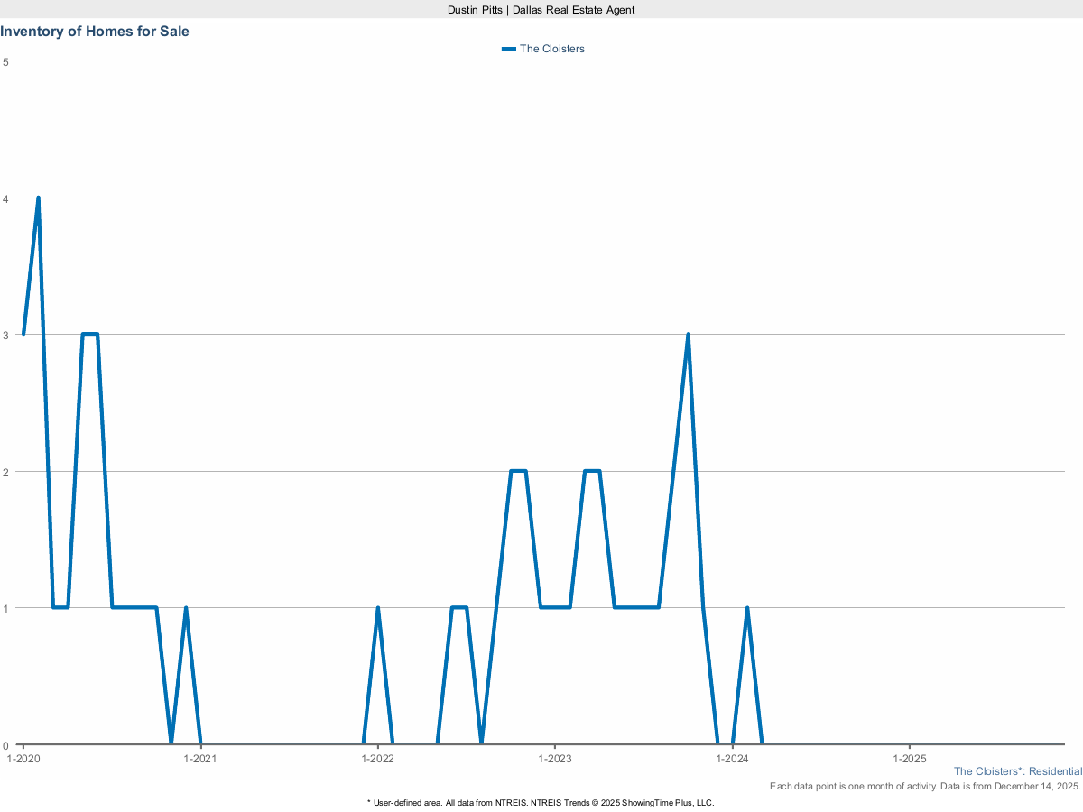
Task: Select the Dustin Pitts header text
Action: point(541,9)
